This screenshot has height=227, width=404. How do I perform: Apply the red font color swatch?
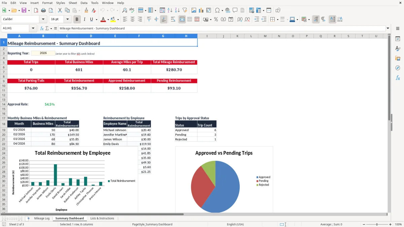tap(103, 20)
